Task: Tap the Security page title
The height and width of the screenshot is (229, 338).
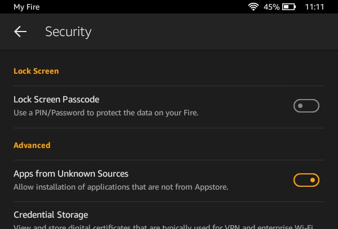Action: (68, 32)
